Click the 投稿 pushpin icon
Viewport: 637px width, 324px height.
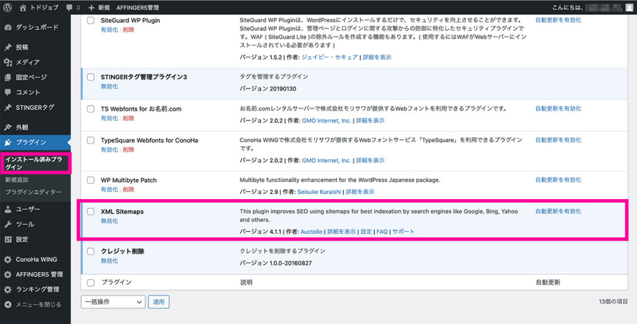7,47
